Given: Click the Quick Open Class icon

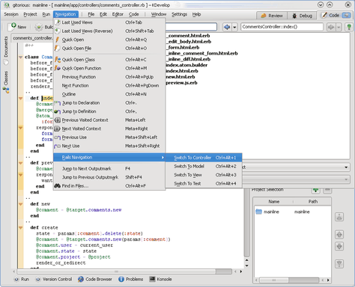Looking at the screenshot, I should point(58,60).
